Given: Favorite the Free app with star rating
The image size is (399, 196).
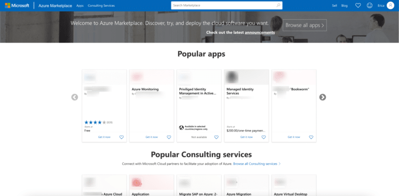Looking at the screenshot, I should [x=122, y=137].
